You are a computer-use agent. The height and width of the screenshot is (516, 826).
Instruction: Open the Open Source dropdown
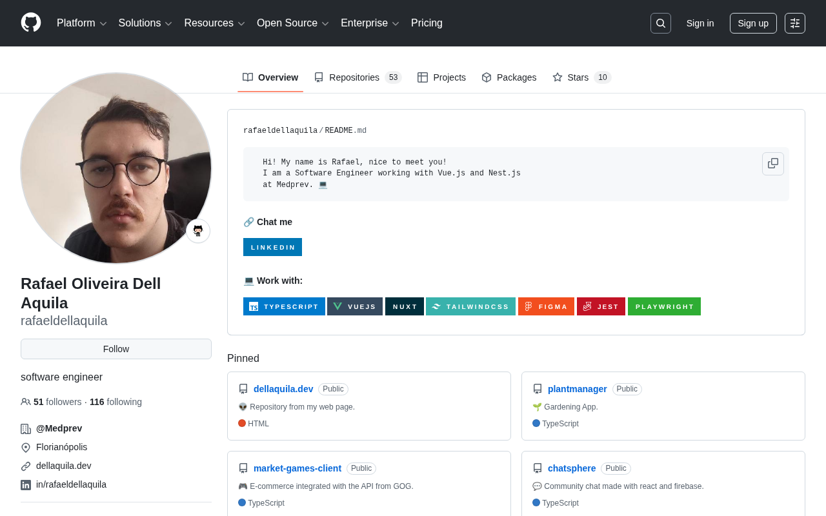tap(293, 23)
